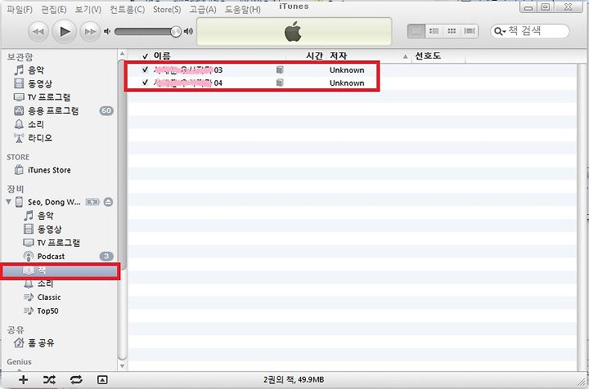Click the device battery indicator icon
589x389 pixels.
[x=92, y=202]
